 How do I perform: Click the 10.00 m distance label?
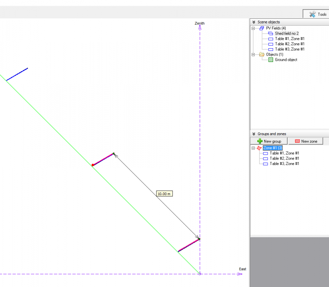(x=164, y=194)
